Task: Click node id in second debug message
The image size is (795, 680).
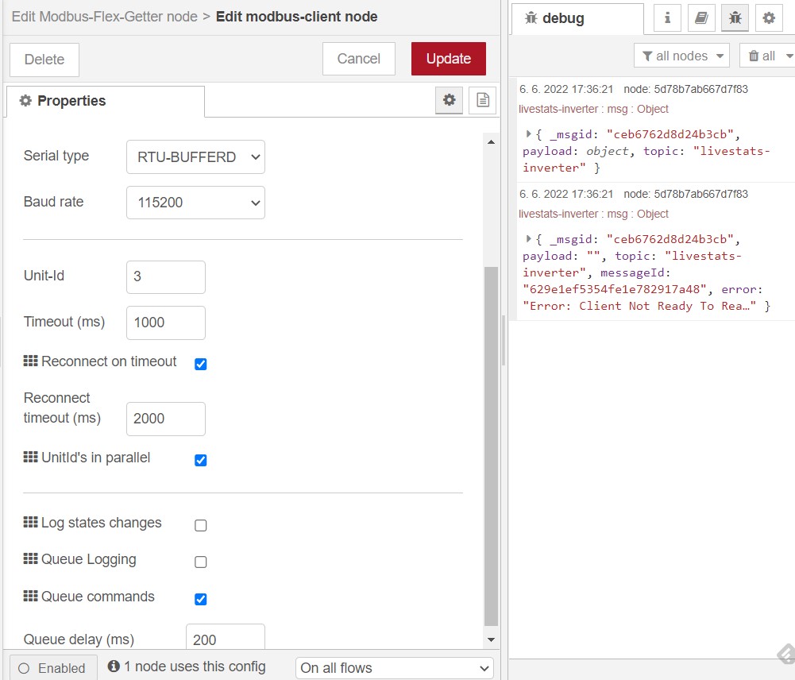Action: (685, 194)
